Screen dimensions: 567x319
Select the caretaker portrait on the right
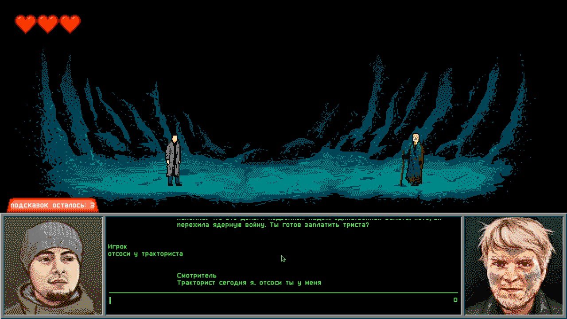[x=514, y=266]
